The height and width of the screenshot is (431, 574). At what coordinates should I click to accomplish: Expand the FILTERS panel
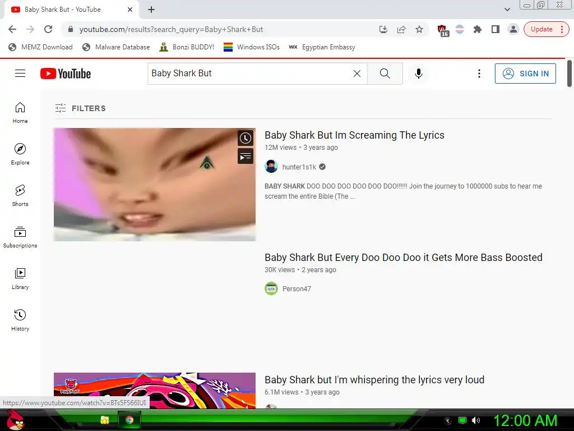pyautogui.click(x=80, y=108)
